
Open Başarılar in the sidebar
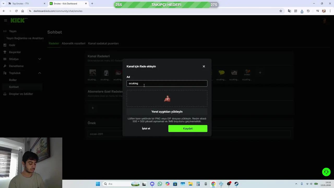coord(15,52)
